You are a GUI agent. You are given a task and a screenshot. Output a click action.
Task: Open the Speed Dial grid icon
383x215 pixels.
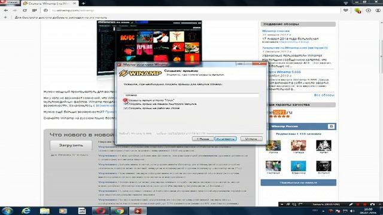click(x=35, y=11)
